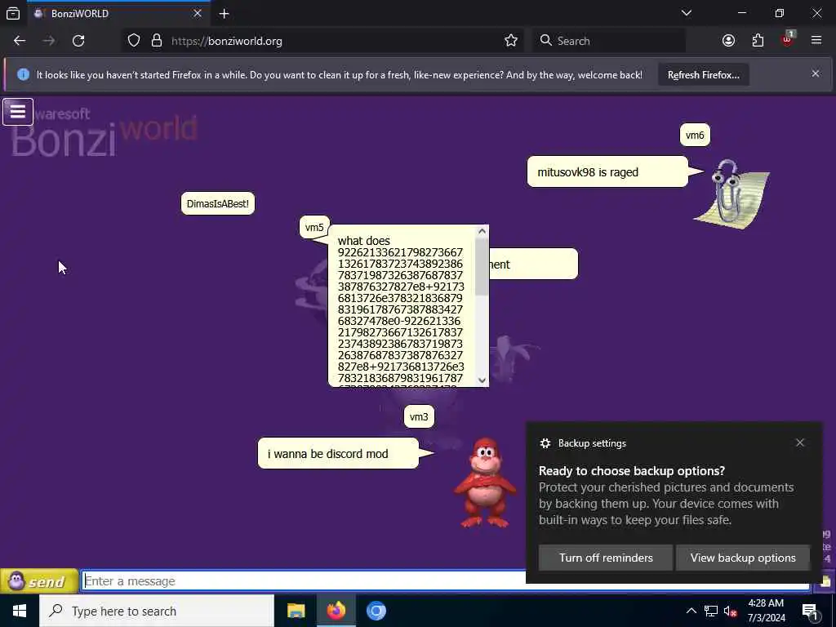Viewport: 836px width, 627px height.
Task: Click View backup options
Action: click(x=743, y=558)
